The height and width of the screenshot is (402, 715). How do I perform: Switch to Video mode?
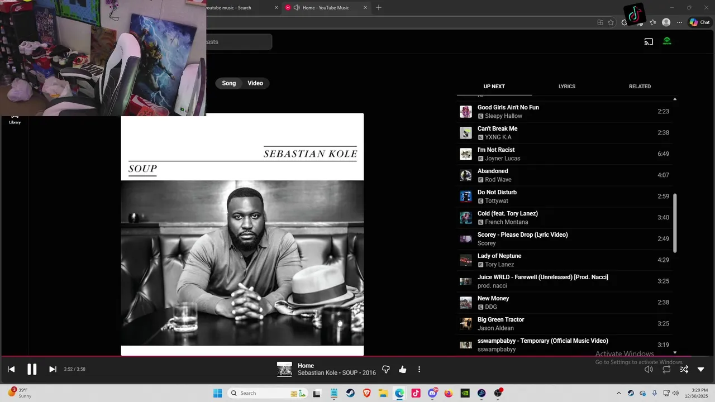pyautogui.click(x=255, y=83)
